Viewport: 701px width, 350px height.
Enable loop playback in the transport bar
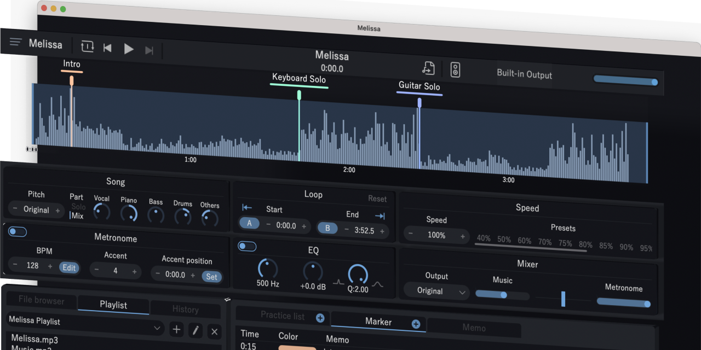(87, 47)
